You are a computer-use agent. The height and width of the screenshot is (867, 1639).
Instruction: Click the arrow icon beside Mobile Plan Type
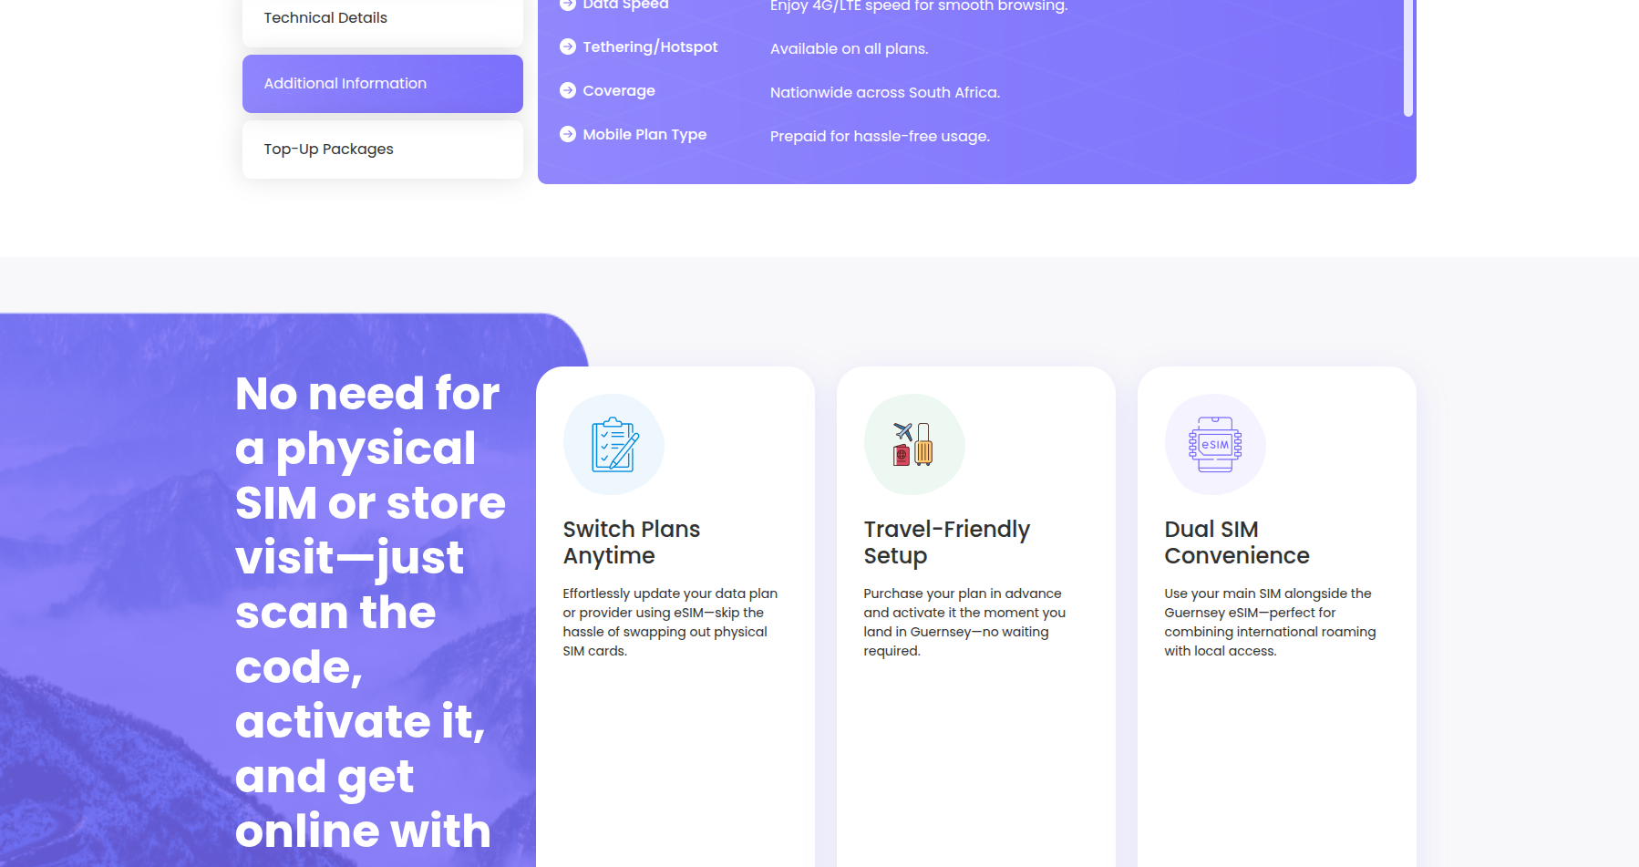point(568,134)
